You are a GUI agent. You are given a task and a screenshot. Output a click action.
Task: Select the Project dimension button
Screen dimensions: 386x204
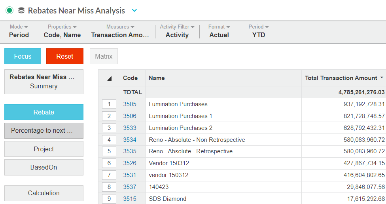pos(44,149)
